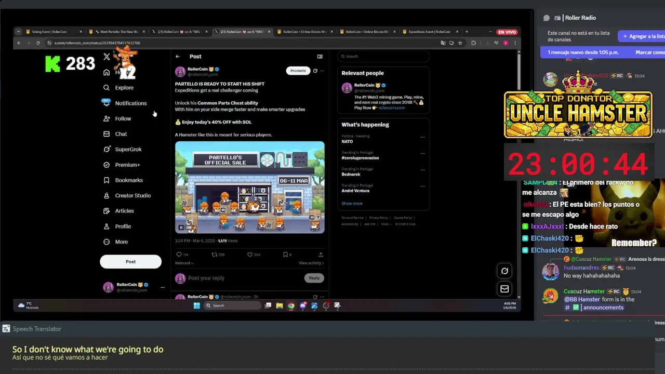Open Chrome from the taskbar
This screenshot has width=665, height=374.
(291, 305)
